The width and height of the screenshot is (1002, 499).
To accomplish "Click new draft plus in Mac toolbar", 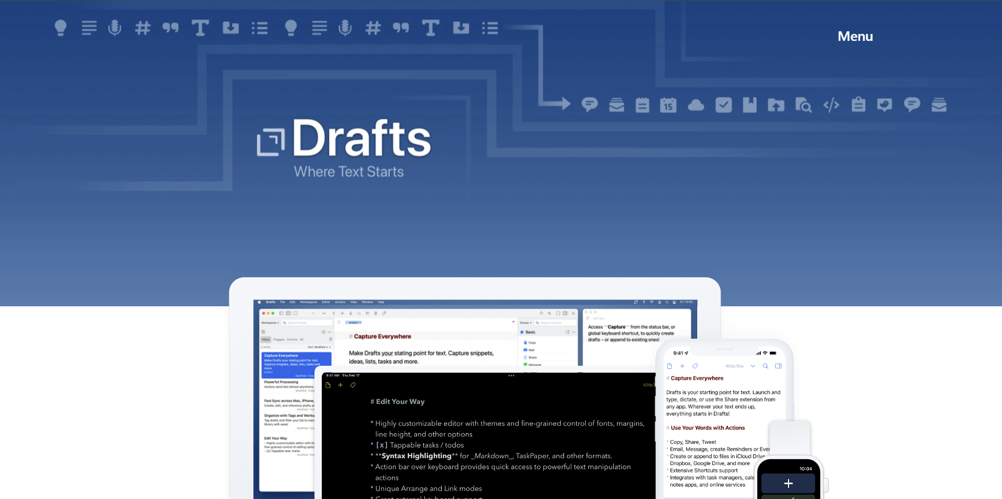I will [x=342, y=313].
